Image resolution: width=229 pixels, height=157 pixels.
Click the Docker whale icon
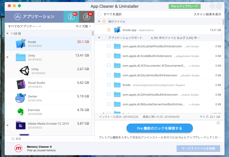point(21,98)
